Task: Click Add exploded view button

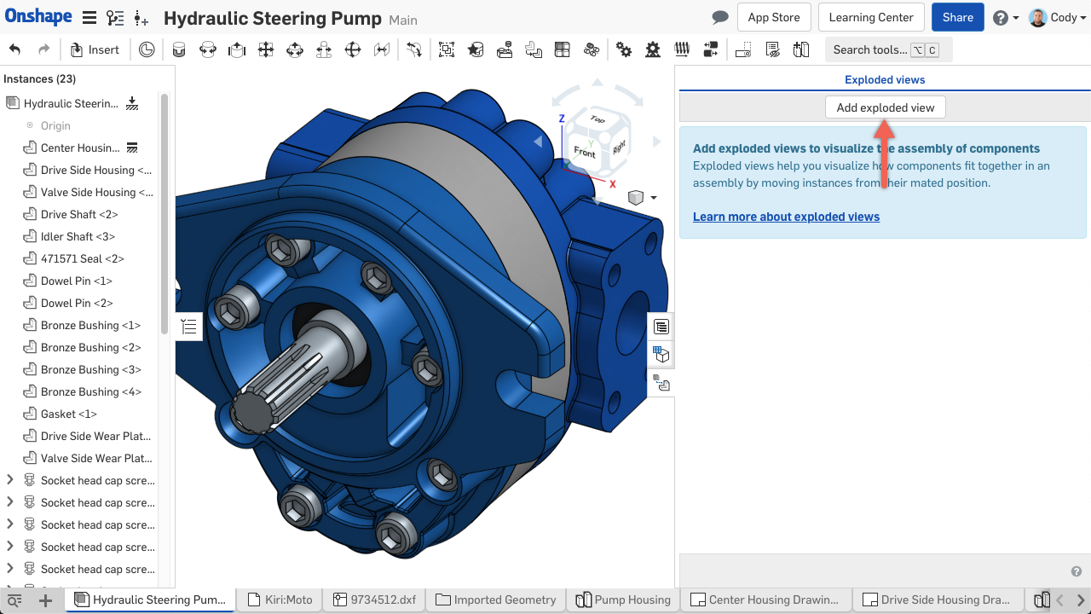Action: pos(885,107)
